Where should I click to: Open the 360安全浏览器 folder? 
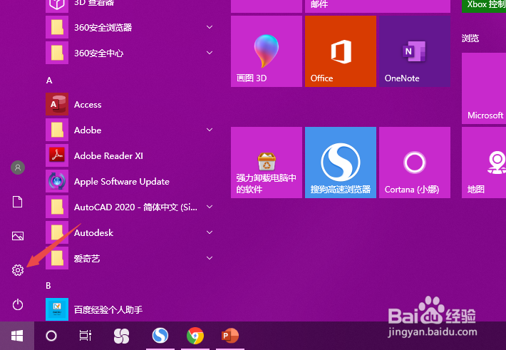[129, 27]
